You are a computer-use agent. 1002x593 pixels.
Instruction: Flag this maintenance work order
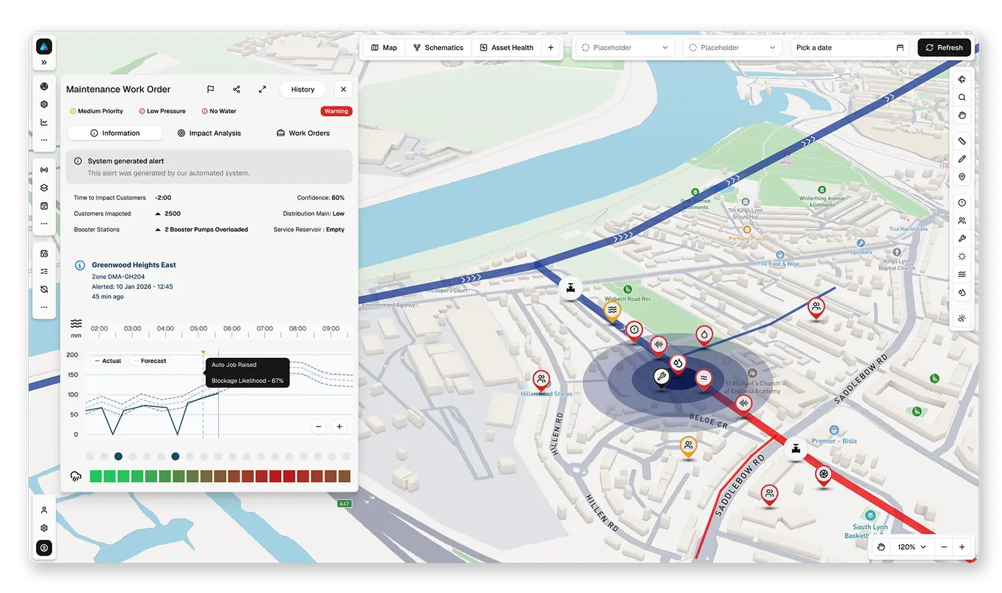click(210, 89)
